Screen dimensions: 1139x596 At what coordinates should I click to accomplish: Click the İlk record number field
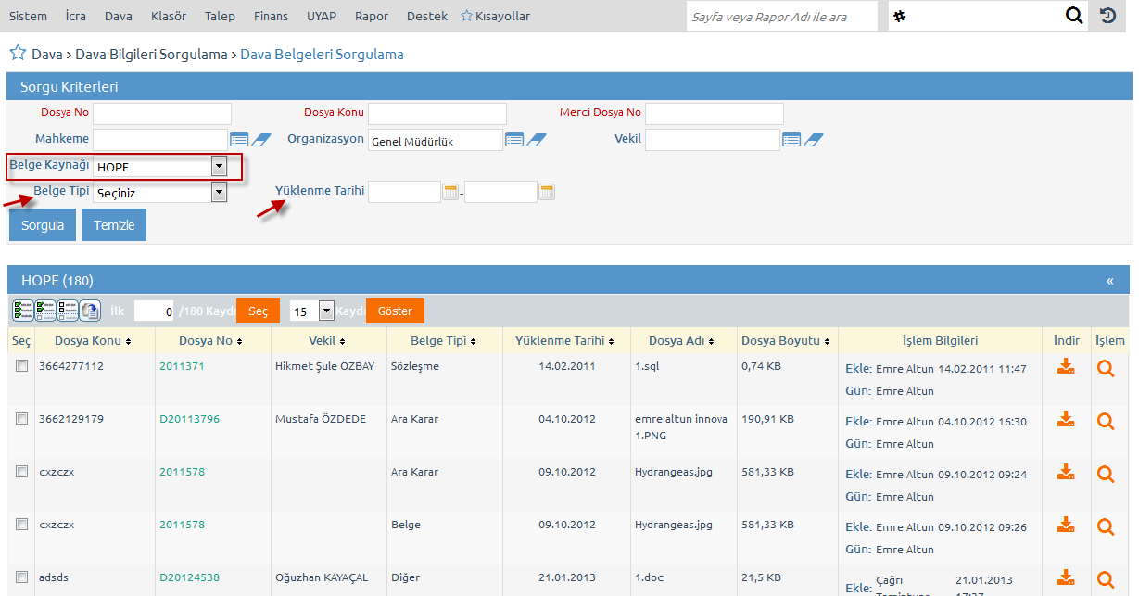[x=155, y=311]
